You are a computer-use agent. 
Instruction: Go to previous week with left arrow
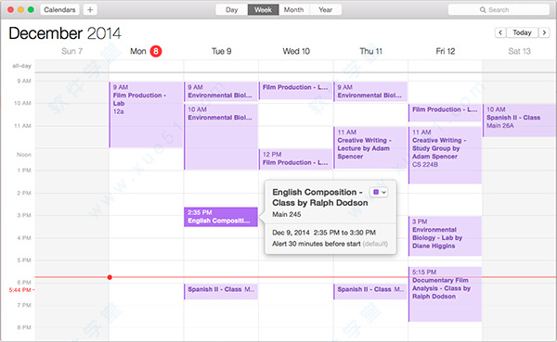pos(500,32)
